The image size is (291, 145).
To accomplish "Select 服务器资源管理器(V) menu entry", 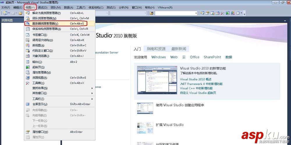I will pos(60,23).
